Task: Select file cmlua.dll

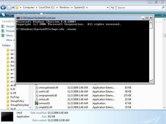Action: (44, 99)
